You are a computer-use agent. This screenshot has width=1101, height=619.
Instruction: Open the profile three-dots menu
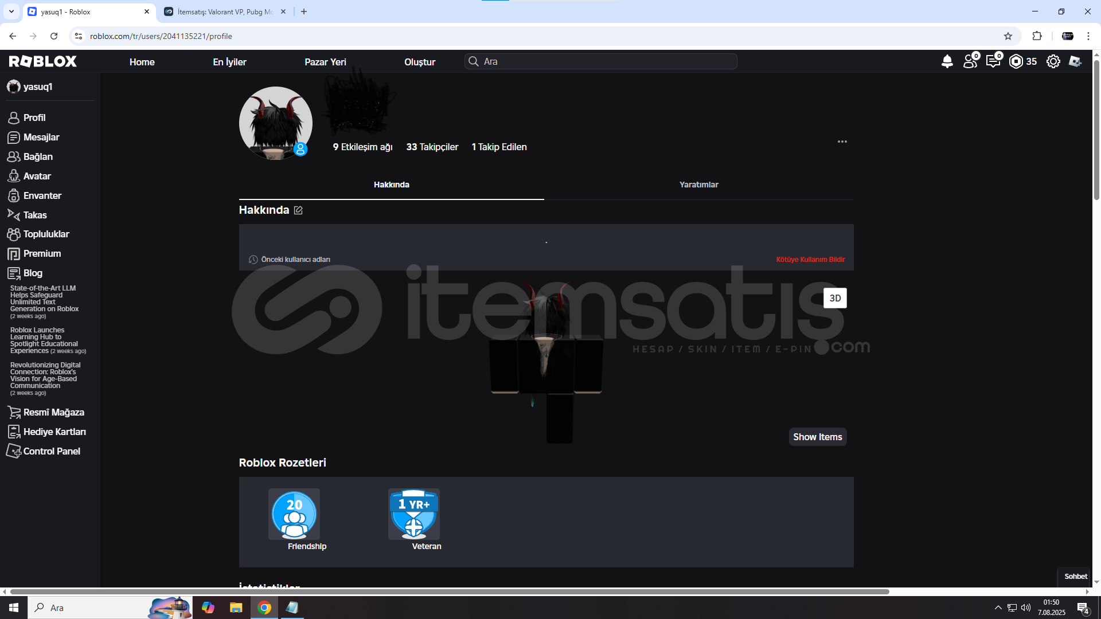(x=842, y=142)
